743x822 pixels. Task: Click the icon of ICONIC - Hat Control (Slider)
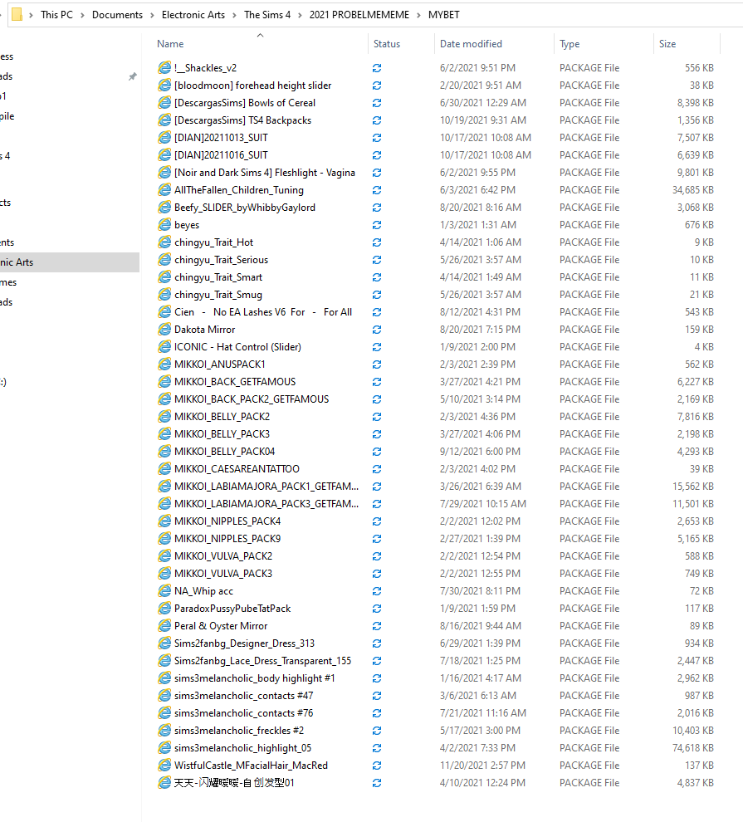pos(164,346)
